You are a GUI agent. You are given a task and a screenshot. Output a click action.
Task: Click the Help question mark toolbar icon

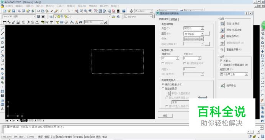124,11
